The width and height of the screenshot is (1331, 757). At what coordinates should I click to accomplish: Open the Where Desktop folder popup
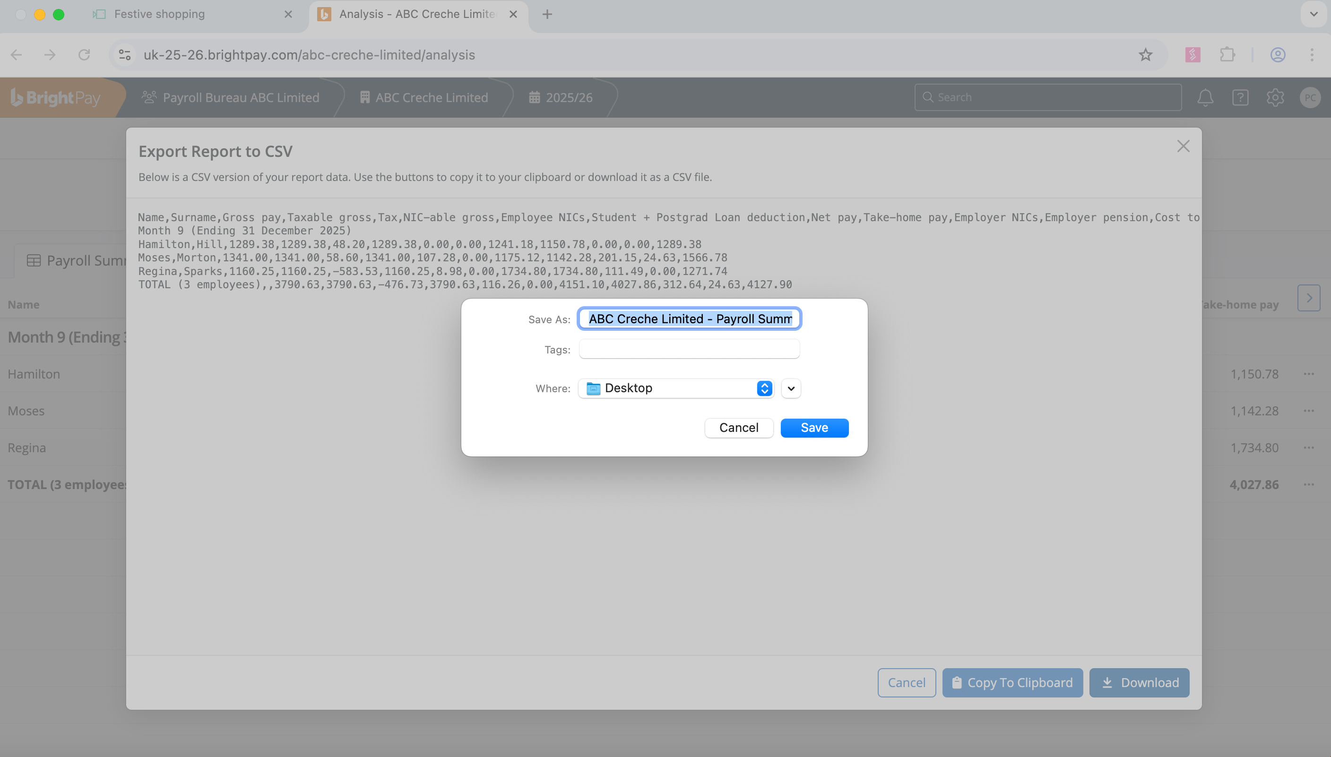tap(676, 388)
